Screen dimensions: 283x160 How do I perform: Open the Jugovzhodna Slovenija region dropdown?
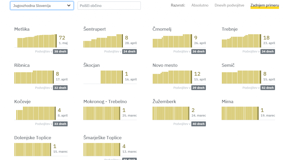point(42,6)
